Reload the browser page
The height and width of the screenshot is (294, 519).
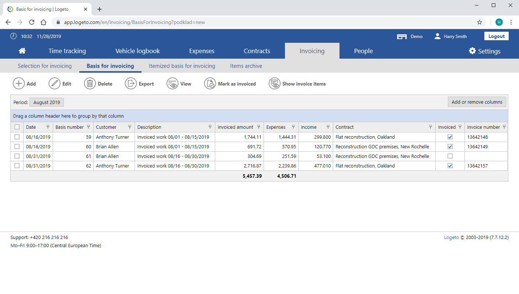(32, 22)
